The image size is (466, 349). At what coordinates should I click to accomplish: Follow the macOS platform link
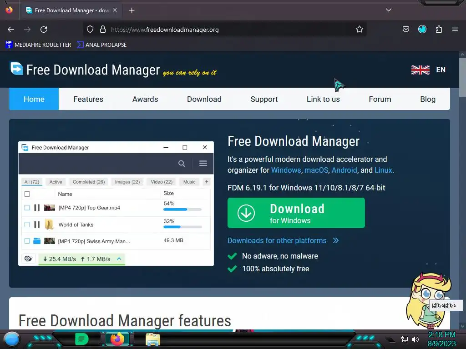[316, 170]
